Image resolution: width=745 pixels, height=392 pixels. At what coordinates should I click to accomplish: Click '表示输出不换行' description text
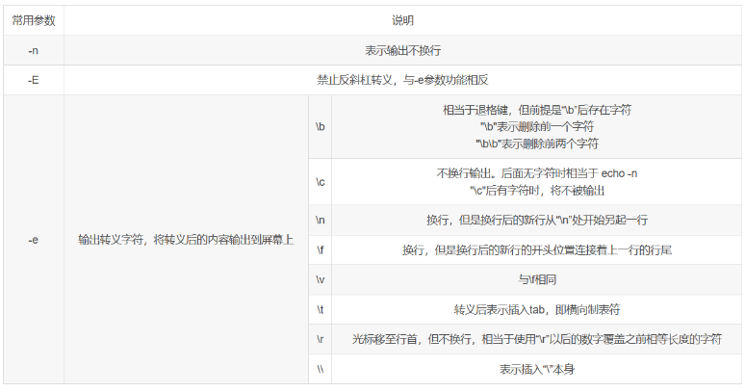[x=402, y=50]
